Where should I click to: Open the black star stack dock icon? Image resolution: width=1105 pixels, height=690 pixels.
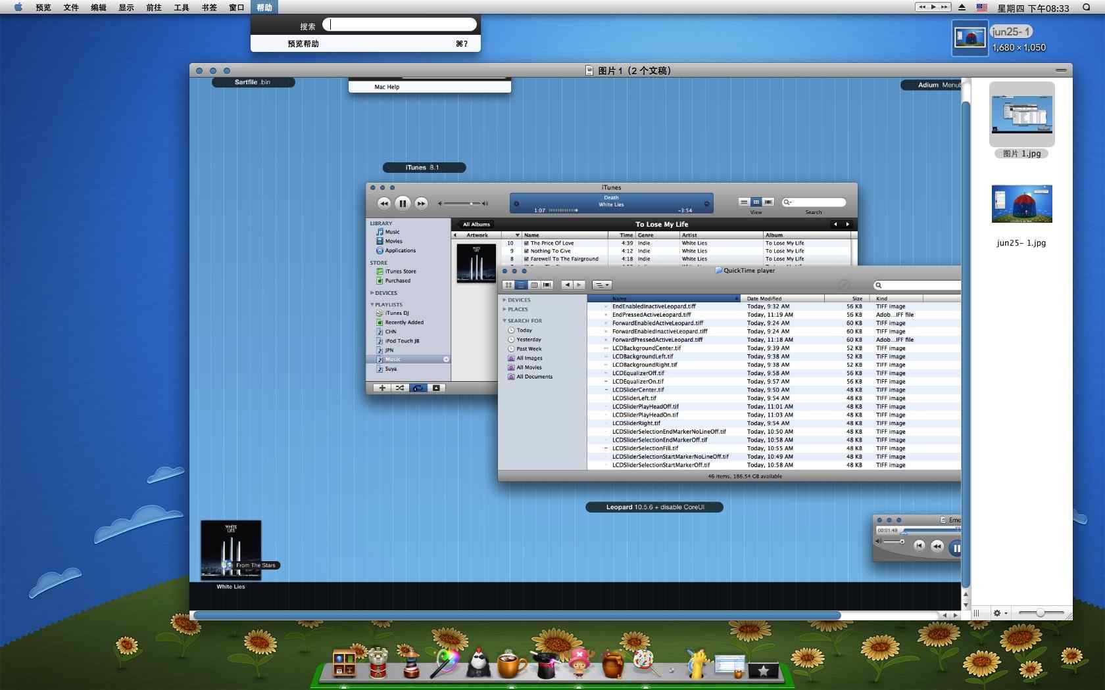click(x=764, y=669)
